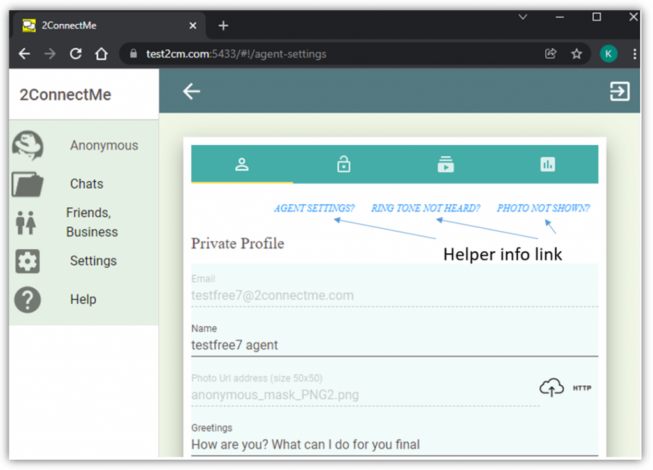
Task: Click the Name input field
Action: click(x=394, y=346)
